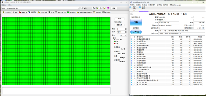The image size is (206, 96).
Task: Click the power-on hours value 24477 小時
Action: 199,28
